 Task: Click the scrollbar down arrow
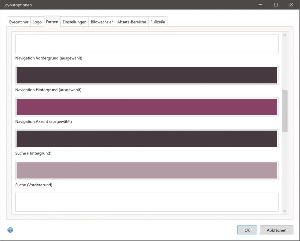[285, 211]
